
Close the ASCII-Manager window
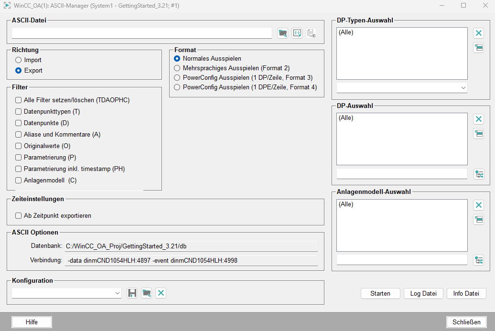(x=485, y=5)
